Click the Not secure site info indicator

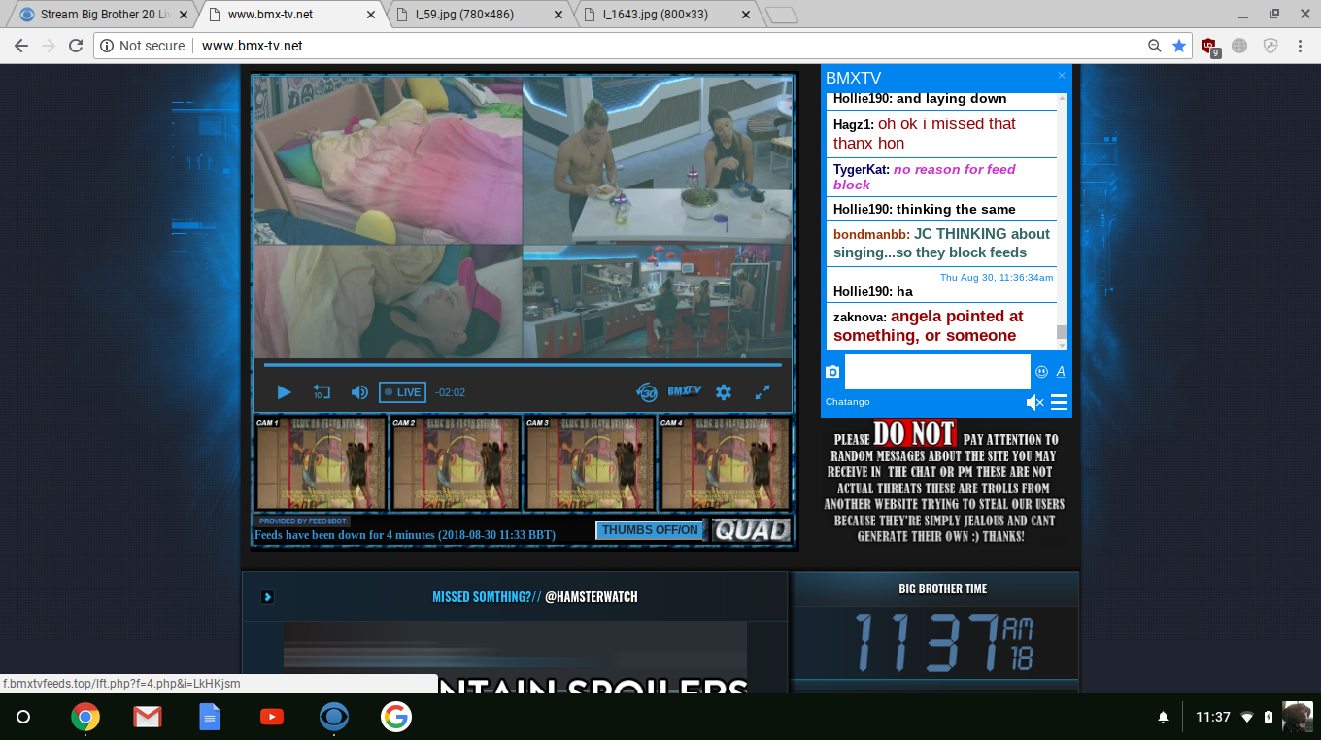143,46
